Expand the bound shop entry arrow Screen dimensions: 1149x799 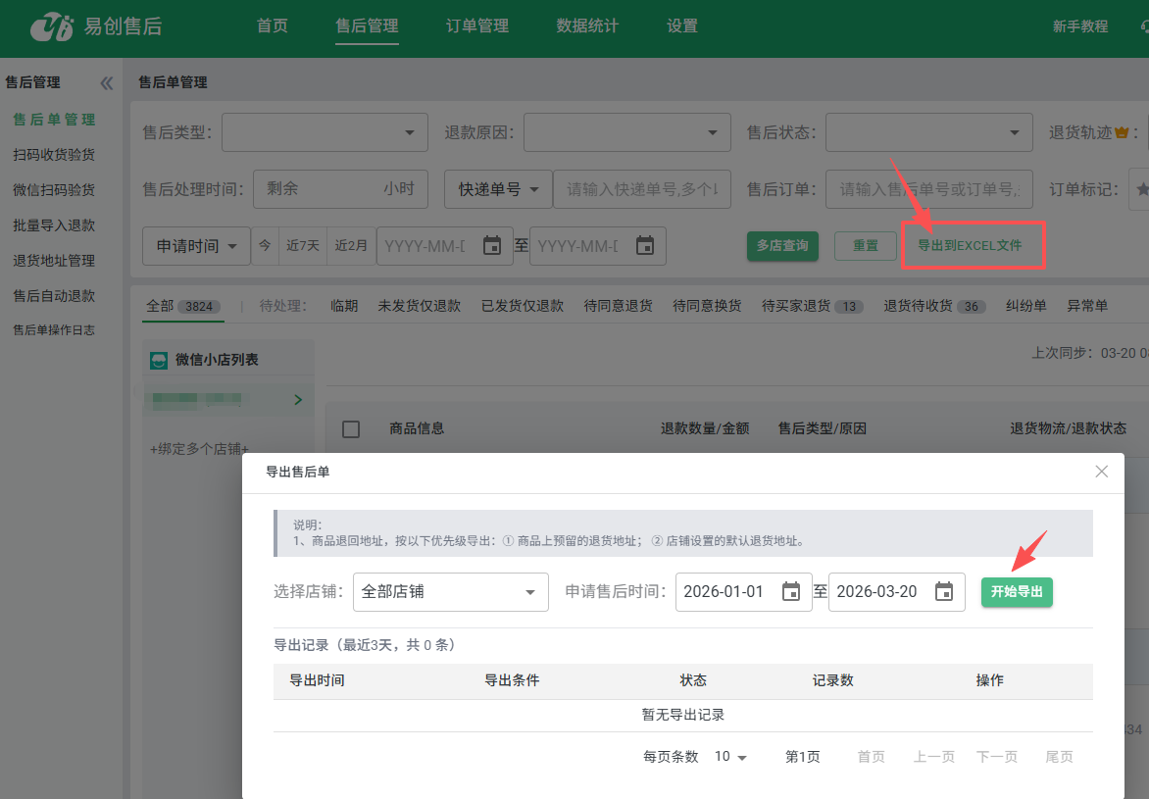[x=298, y=400]
